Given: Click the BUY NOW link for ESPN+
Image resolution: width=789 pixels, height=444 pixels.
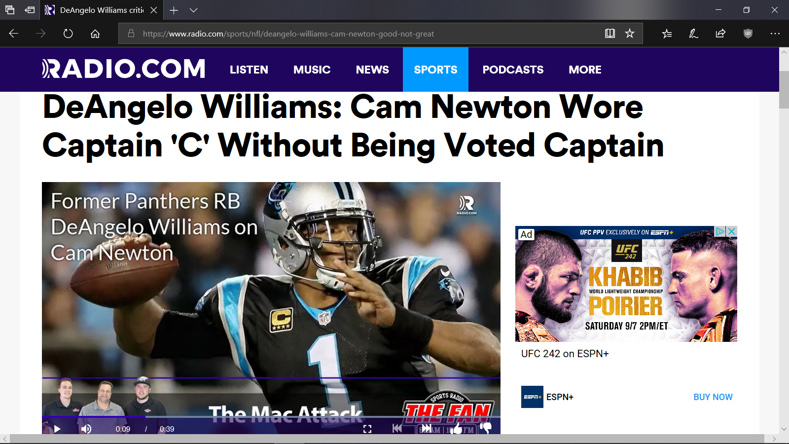Looking at the screenshot, I should coord(713,397).
